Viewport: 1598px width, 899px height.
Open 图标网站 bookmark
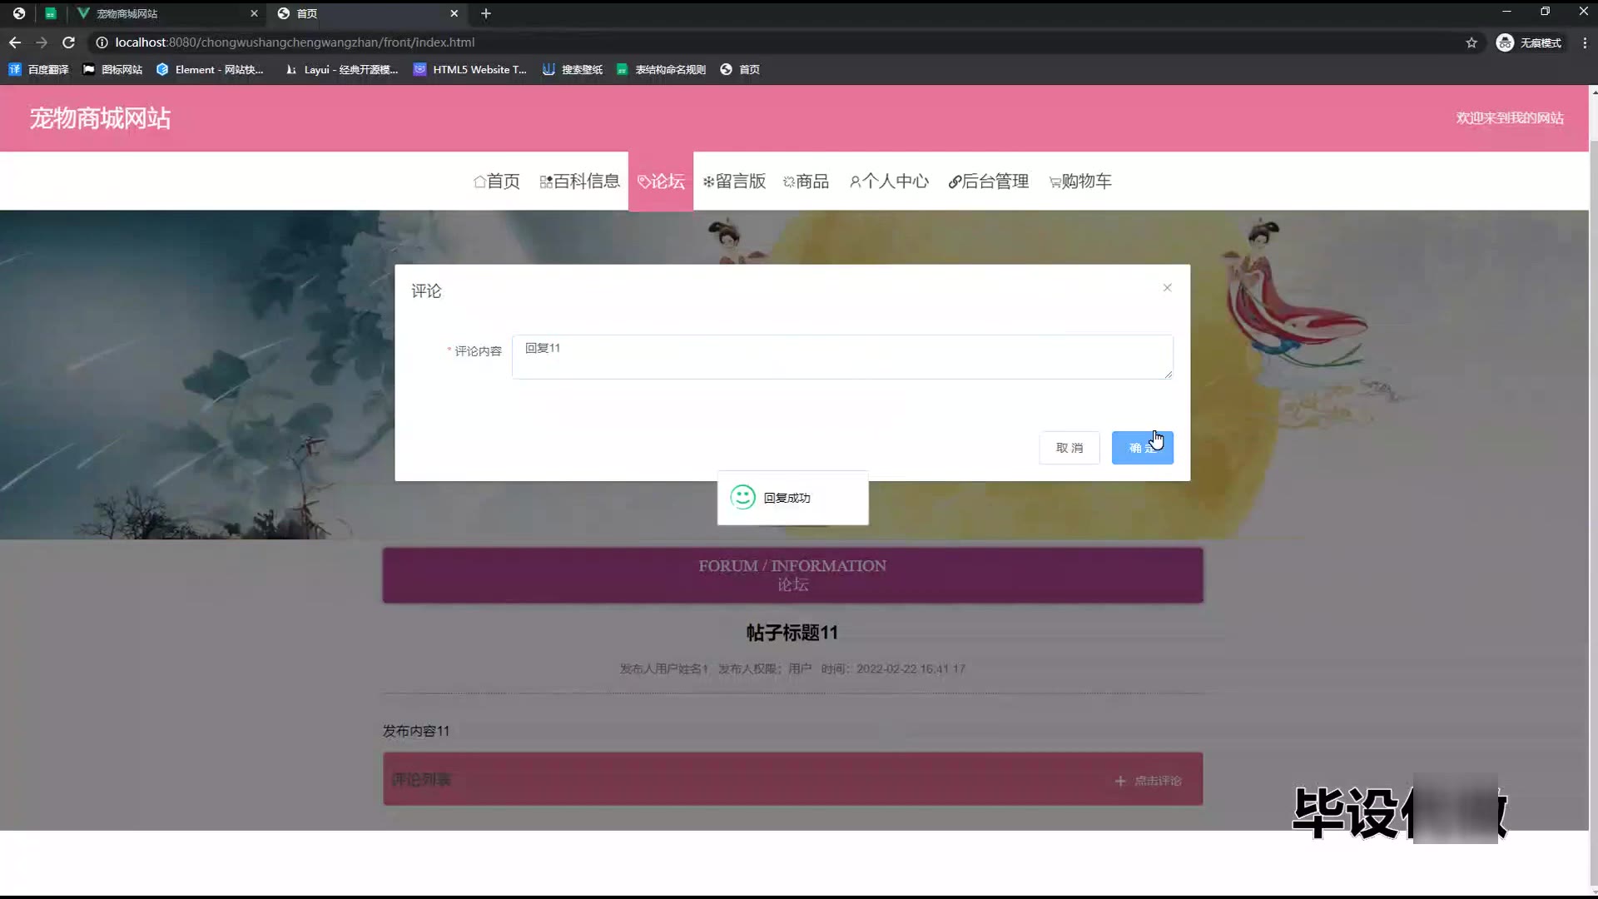(112, 70)
